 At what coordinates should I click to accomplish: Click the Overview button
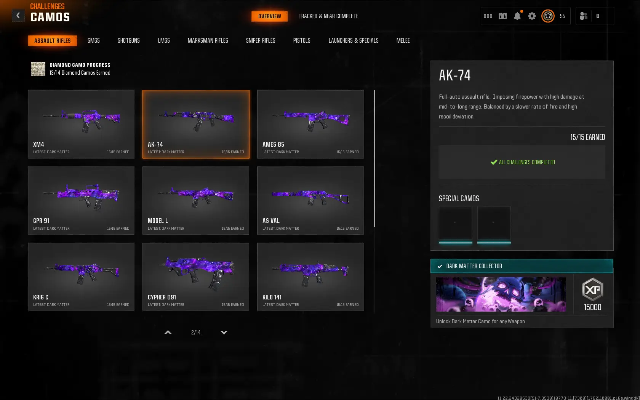269,16
